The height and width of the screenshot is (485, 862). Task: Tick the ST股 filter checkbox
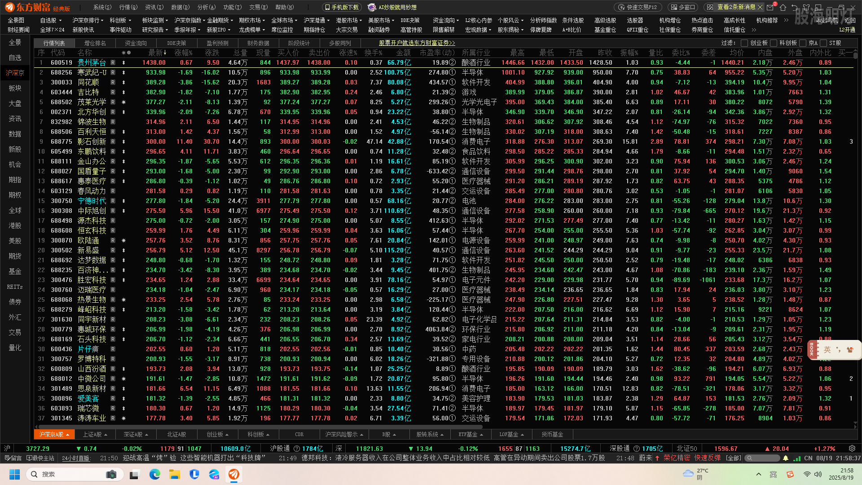pos(823,43)
